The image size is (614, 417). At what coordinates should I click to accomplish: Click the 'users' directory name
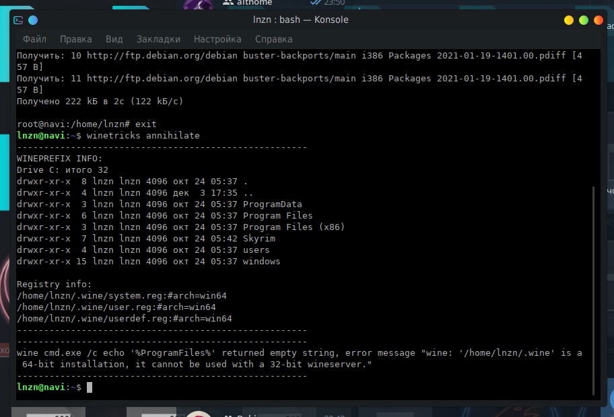[x=256, y=250]
